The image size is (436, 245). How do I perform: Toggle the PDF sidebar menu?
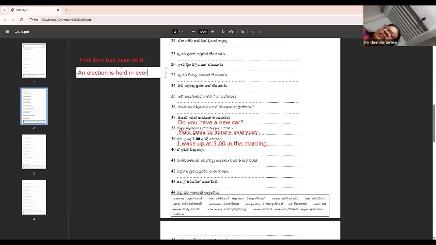tap(7, 32)
